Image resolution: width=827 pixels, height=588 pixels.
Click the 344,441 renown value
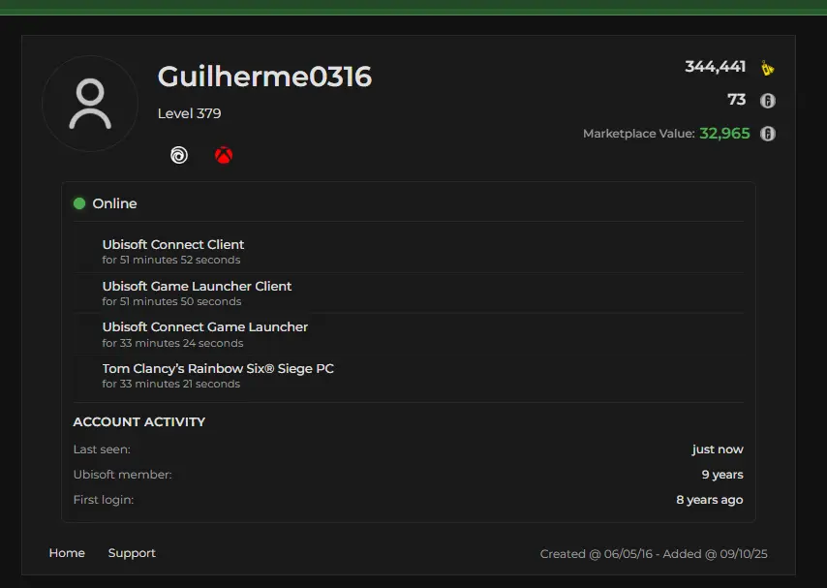click(x=716, y=67)
